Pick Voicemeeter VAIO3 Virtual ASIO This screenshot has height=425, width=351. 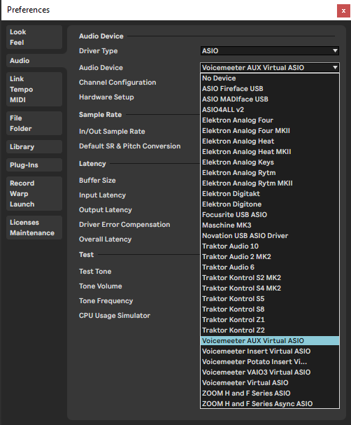pyautogui.click(x=270, y=372)
